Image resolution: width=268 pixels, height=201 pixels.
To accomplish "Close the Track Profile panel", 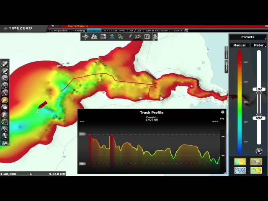I will pyautogui.click(x=223, y=112).
